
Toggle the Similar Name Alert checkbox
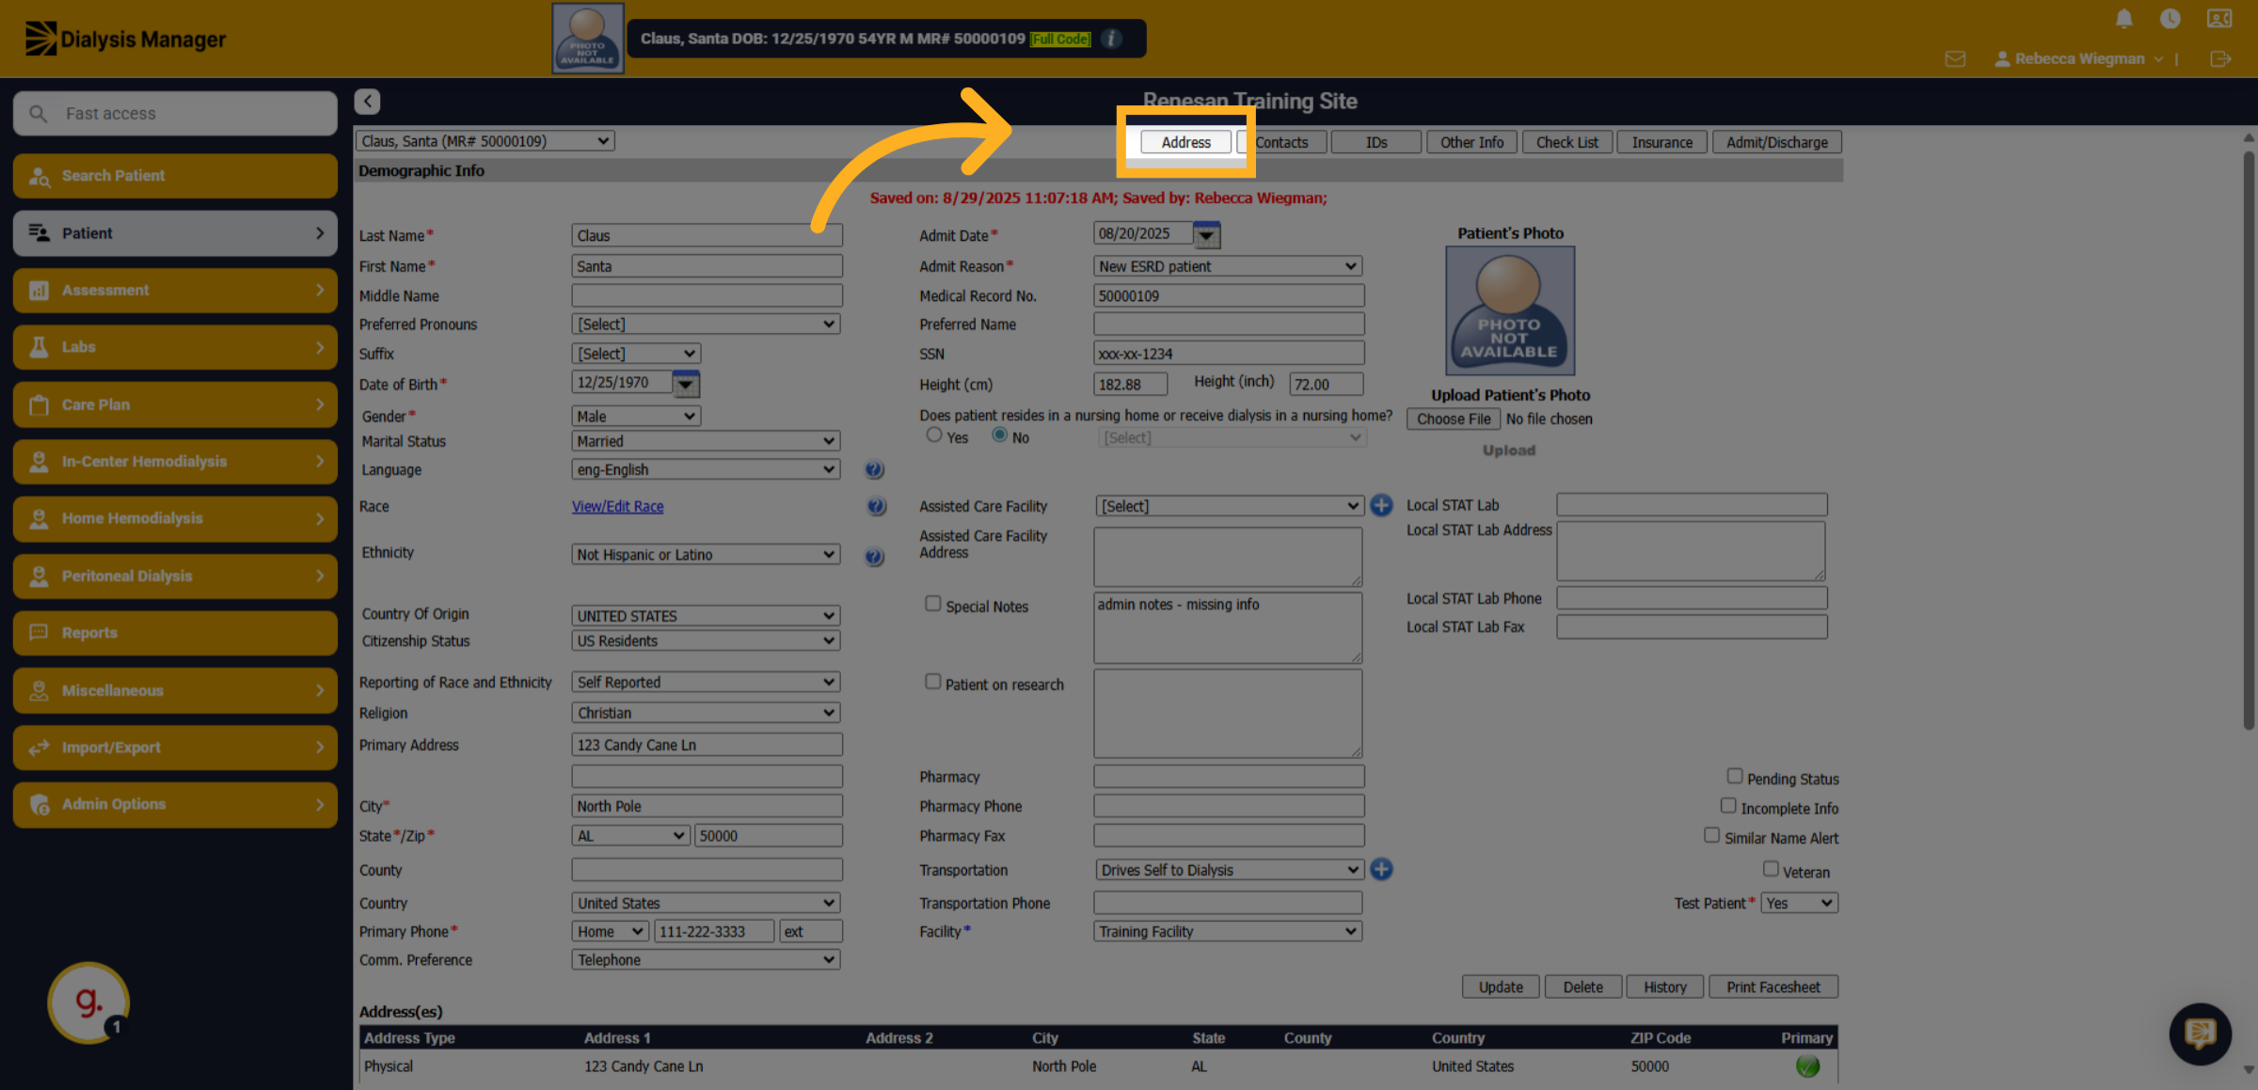(1711, 835)
